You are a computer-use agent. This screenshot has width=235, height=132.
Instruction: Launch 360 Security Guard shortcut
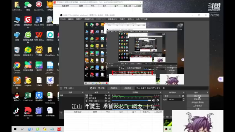pos(28,51)
